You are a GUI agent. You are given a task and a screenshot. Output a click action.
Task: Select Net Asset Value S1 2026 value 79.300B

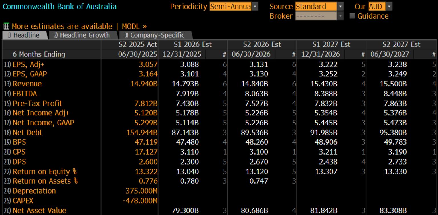click(x=185, y=210)
